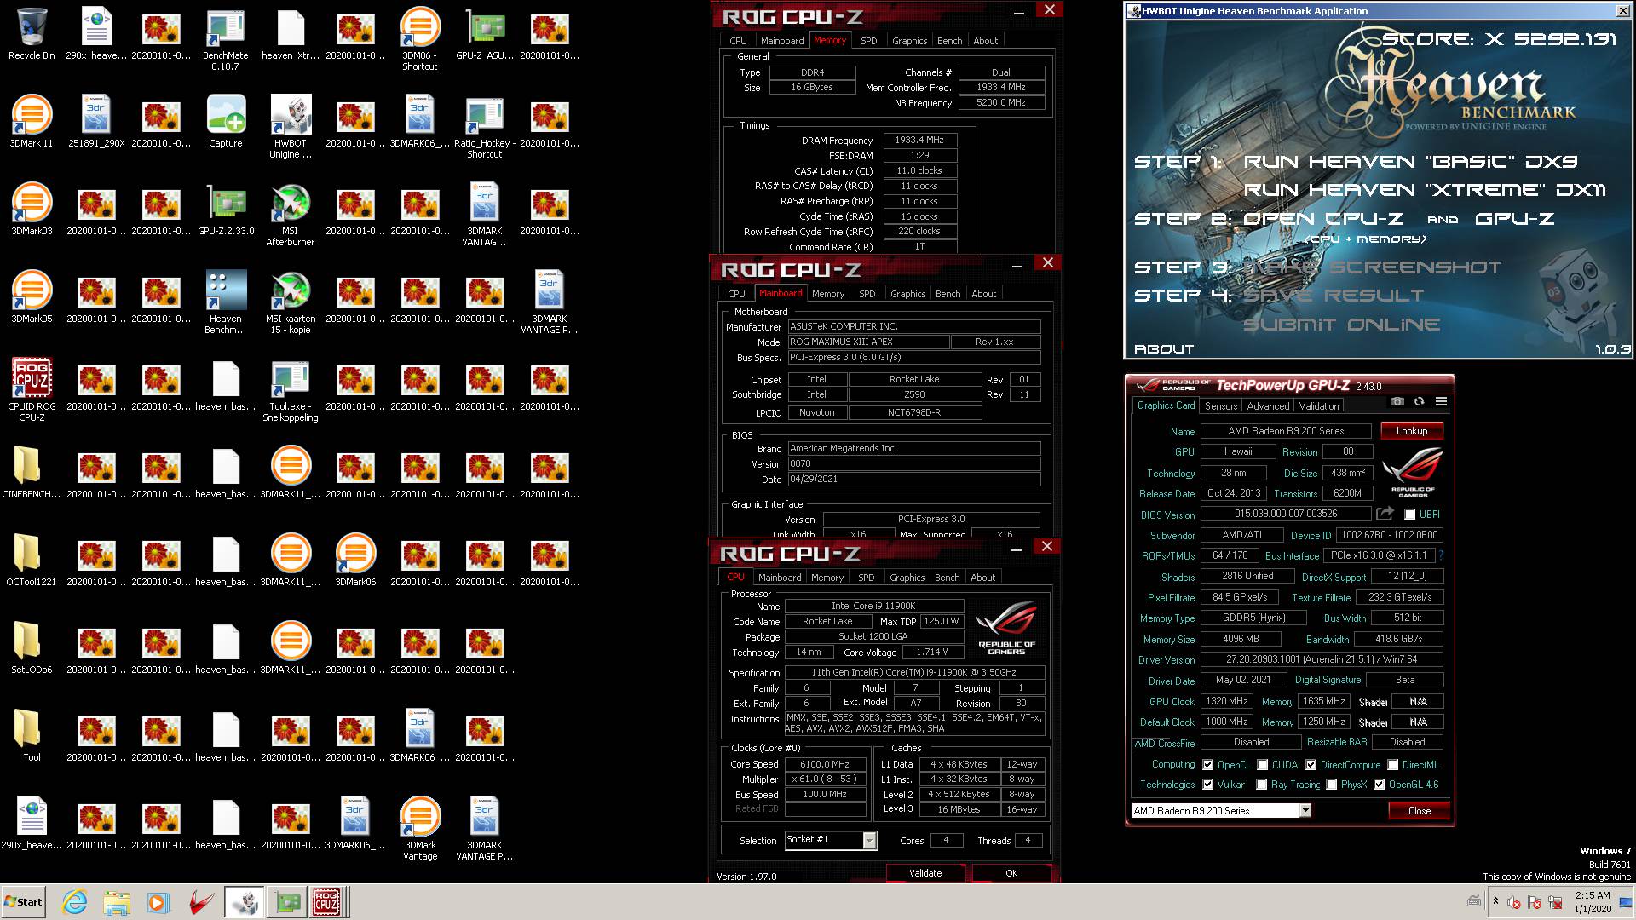
Task: Select the 251891_290X file icon
Action: (96, 122)
